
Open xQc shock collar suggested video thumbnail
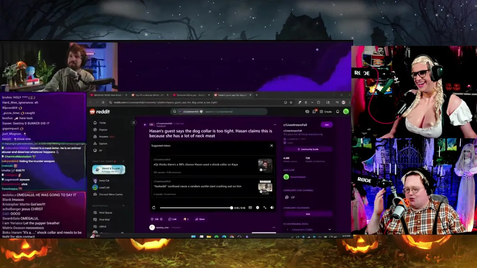(265, 165)
